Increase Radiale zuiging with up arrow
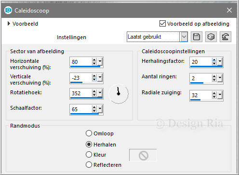Image resolution: width=239 pixels, height=175 pixels. pyautogui.click(x=214, y=93)
